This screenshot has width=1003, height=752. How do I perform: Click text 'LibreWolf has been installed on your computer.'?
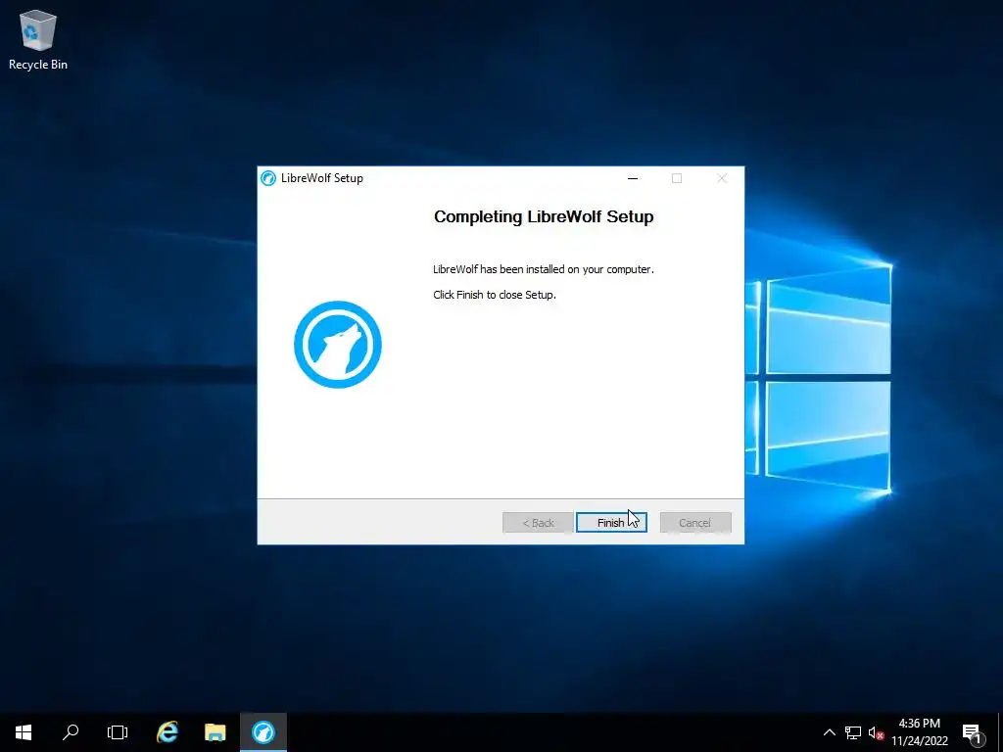coord(544,269)
